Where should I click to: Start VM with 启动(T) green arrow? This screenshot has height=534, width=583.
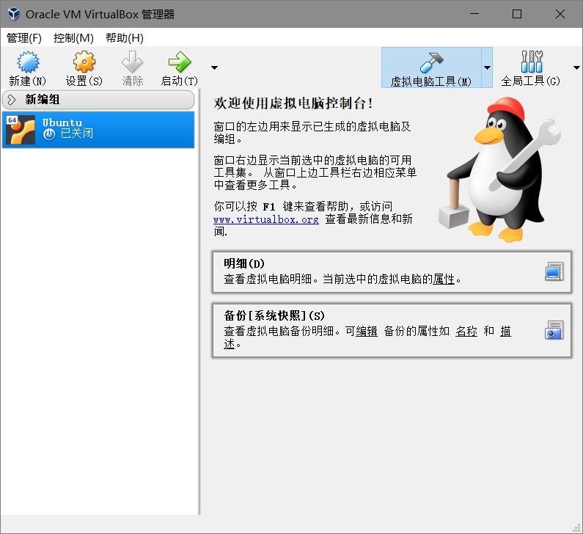[x=180, y=62]
